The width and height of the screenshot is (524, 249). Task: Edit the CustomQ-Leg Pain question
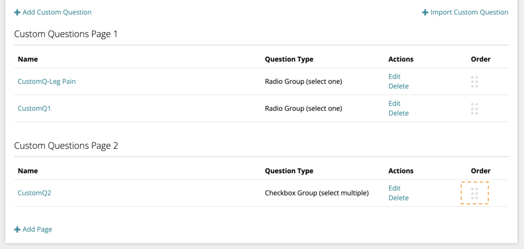pos(395,76)
